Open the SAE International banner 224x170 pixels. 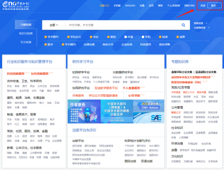click(x=149, y=118)
